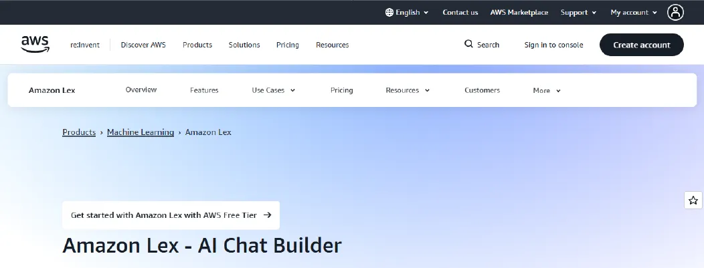This screenshot has height=268, width=704.
Task: Select Pricing tab in Amazon Lex bar
Action: pyautogui.click(x=342, y=90)
